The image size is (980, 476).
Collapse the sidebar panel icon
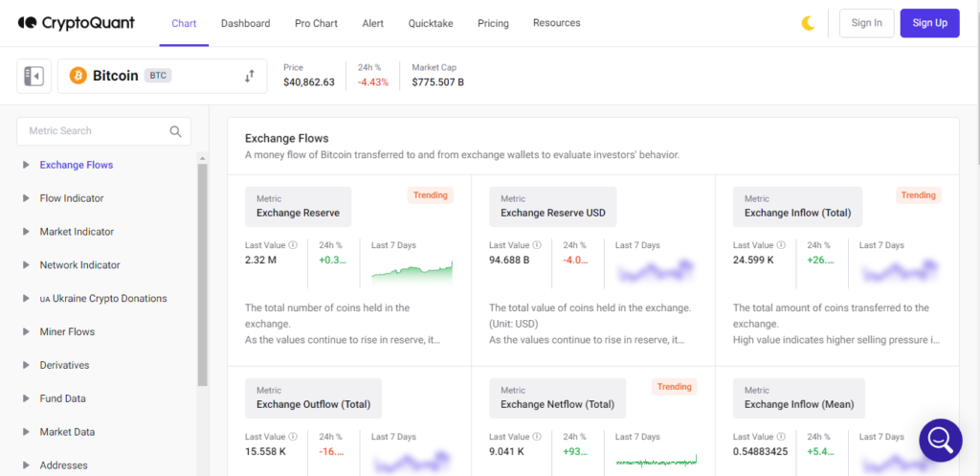33,77
